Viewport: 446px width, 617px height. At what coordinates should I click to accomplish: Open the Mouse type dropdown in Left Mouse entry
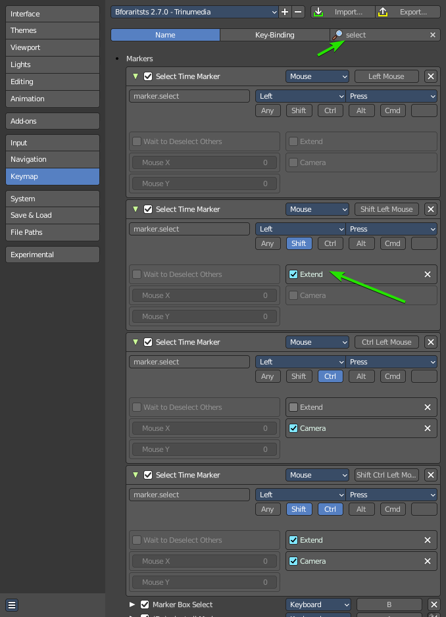(317, 76)
